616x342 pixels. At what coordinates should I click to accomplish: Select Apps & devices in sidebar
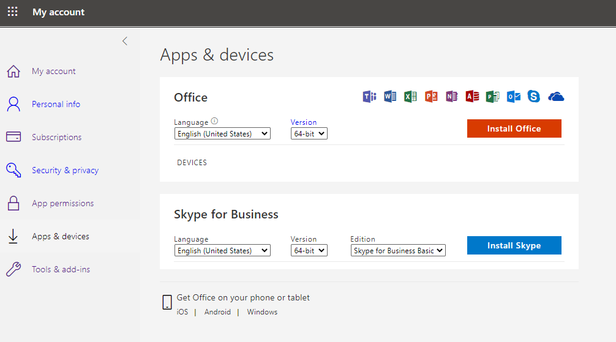click(x=61, y=236)
